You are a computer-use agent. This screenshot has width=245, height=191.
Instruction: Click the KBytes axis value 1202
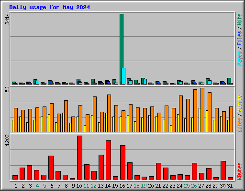click(x=7, y=140)
